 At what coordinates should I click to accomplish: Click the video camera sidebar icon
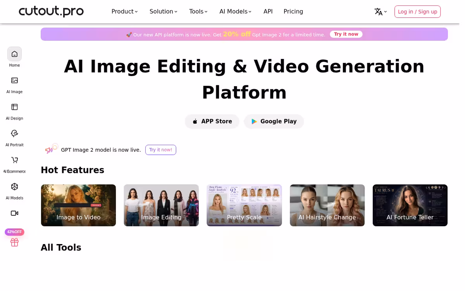tap(14, 213)
